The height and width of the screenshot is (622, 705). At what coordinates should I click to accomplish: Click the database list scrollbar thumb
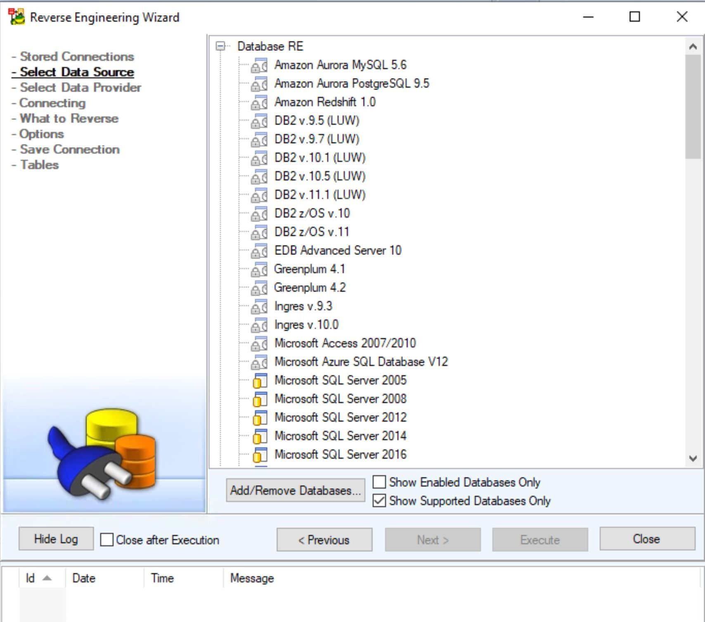pos(693,106)
